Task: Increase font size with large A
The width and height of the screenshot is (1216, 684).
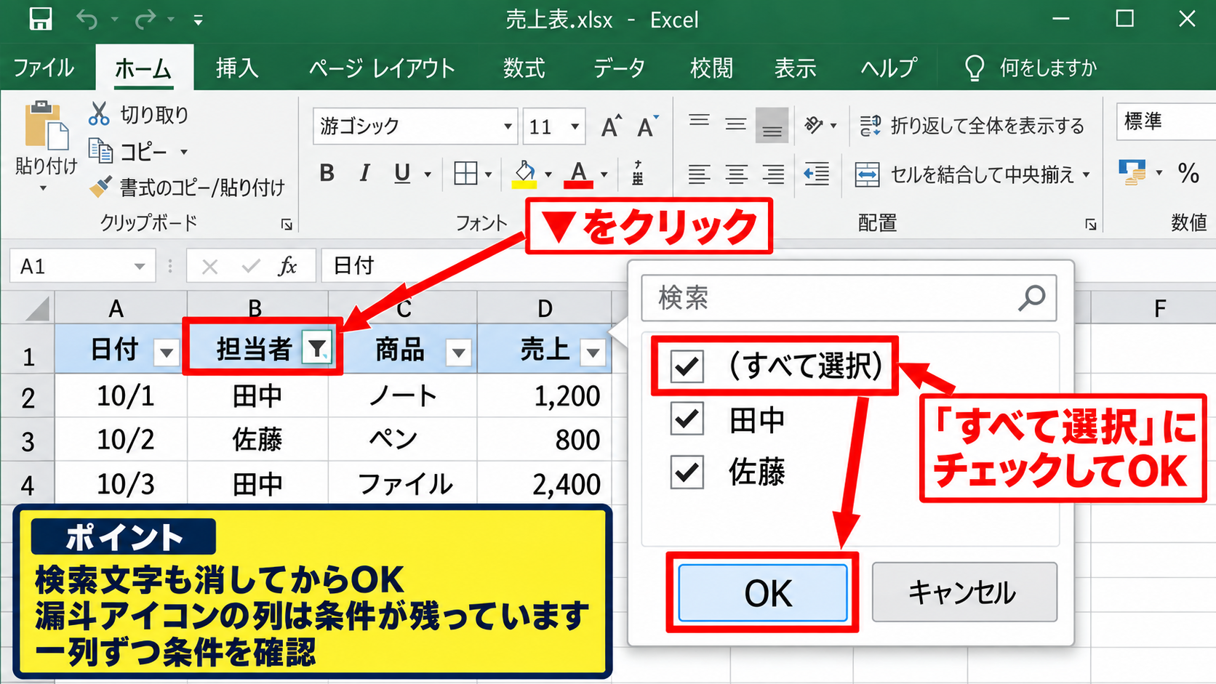Action: pyautogui.click(x=612, y=126)
